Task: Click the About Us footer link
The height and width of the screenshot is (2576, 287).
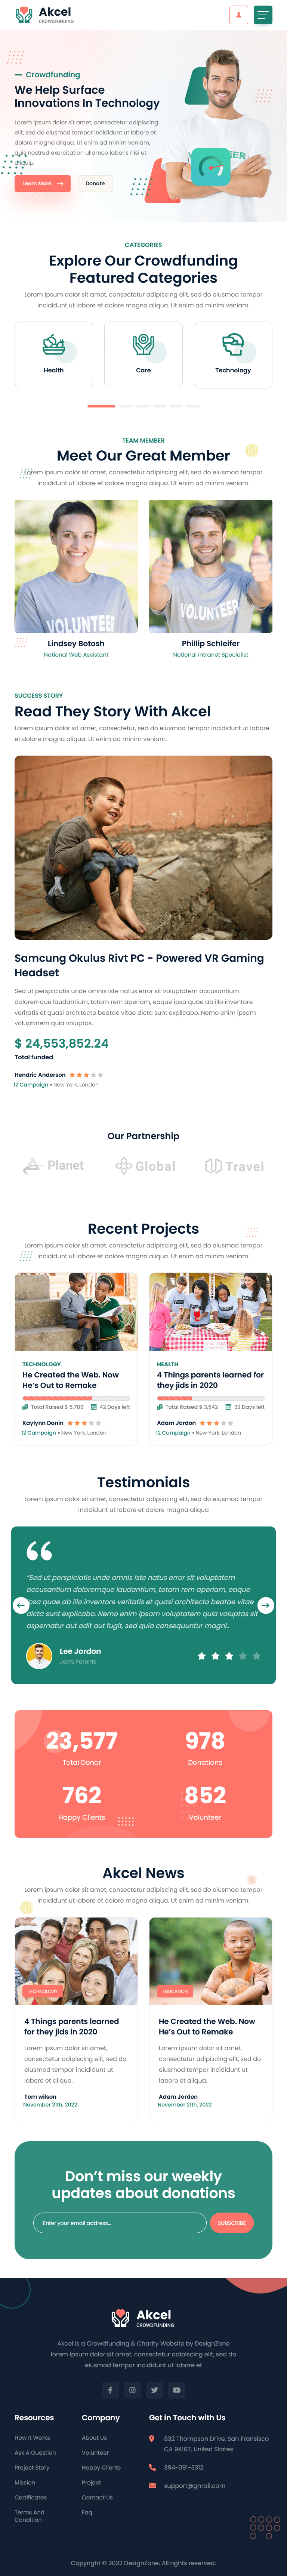Action: pos(94,2437)
